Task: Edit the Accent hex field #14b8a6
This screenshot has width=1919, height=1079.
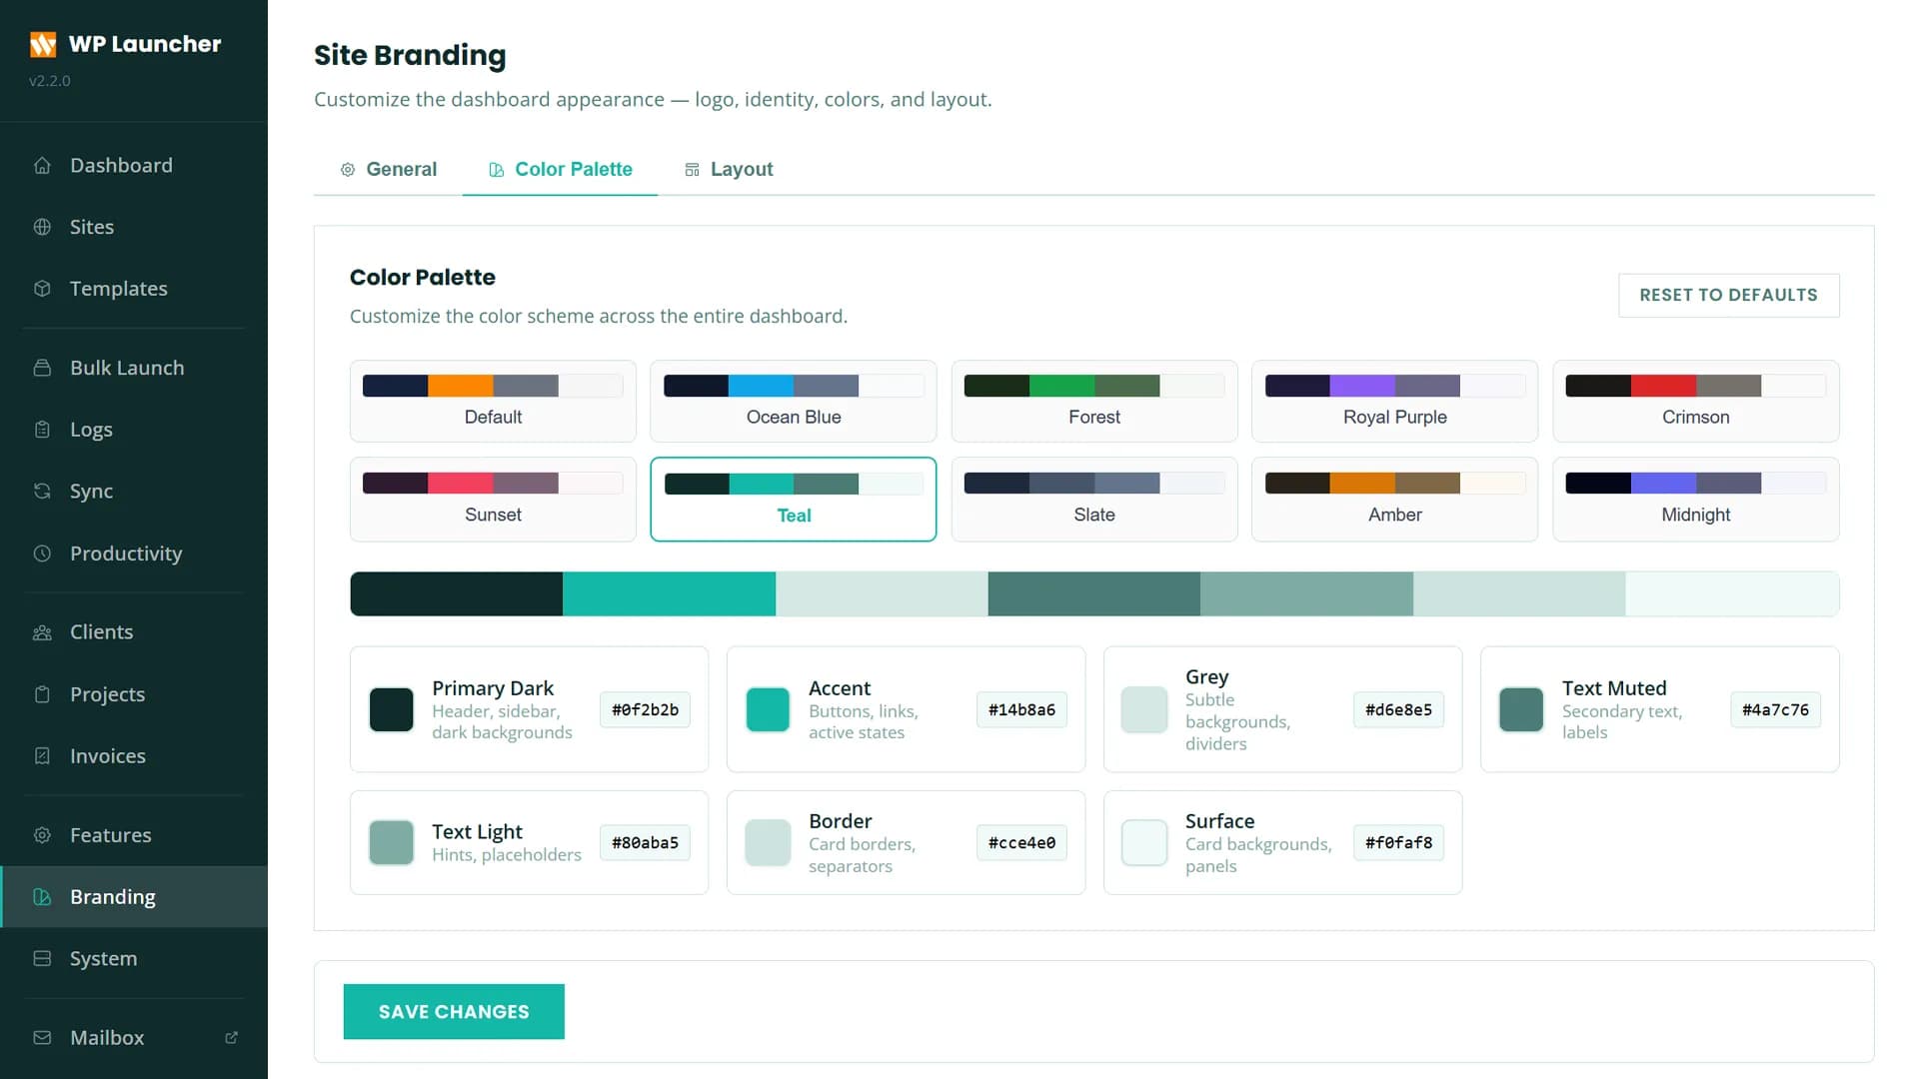Action: [1021, 710]
